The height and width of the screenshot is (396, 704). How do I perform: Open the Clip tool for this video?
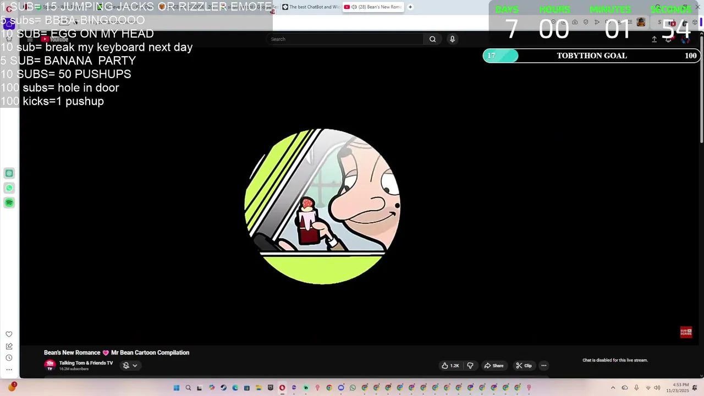click(524, 366)
